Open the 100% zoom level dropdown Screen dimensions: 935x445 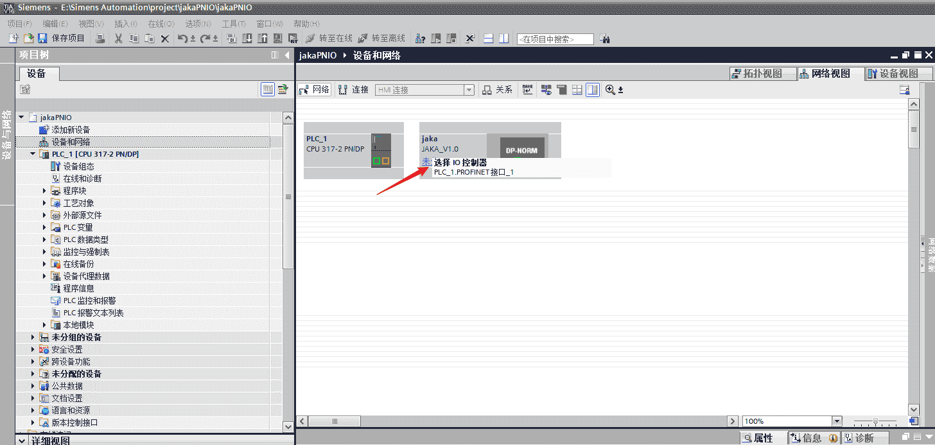tap(836, 421)
